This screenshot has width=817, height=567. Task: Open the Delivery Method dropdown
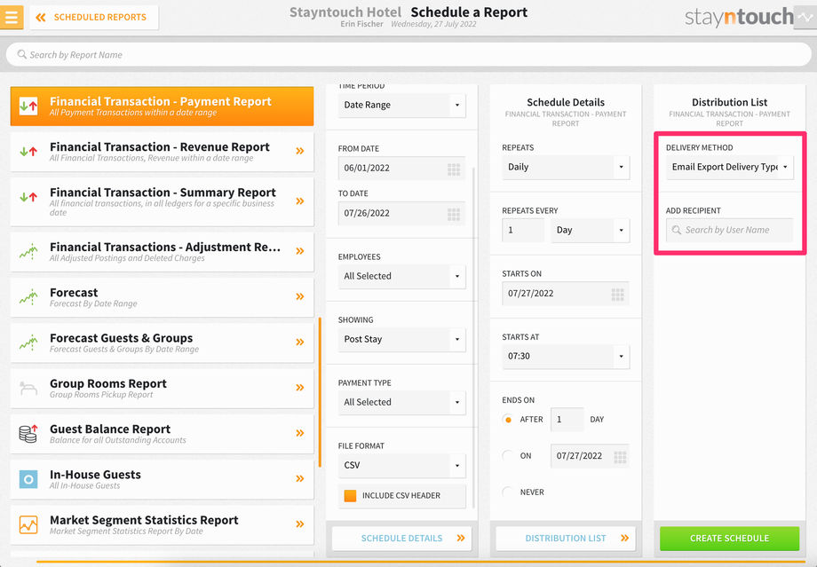pyautogui.click(x=729, y=167)
